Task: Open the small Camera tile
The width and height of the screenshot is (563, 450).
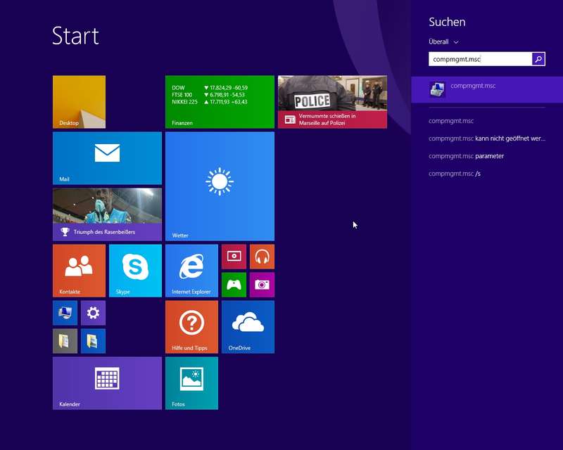Action: pyautogui.click(x=262, y=285)
